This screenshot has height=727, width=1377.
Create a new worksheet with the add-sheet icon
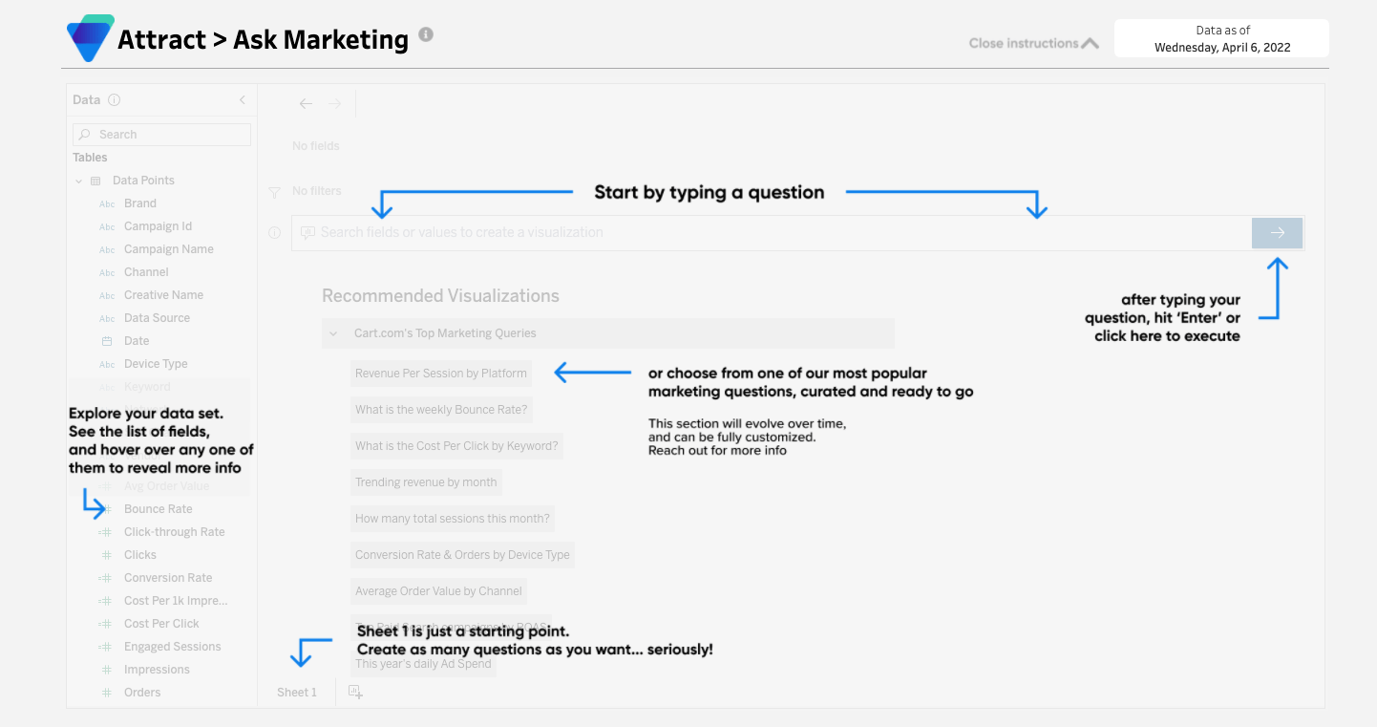coord(355,691)
